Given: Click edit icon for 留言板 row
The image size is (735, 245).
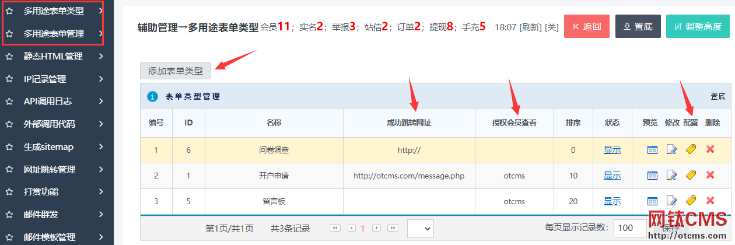Looking at the screenshot, I should coord(671,201).
